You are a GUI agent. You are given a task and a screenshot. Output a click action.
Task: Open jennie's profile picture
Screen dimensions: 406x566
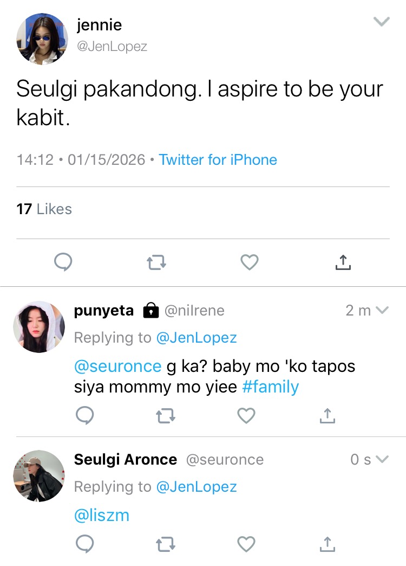[x=42, y=39]
